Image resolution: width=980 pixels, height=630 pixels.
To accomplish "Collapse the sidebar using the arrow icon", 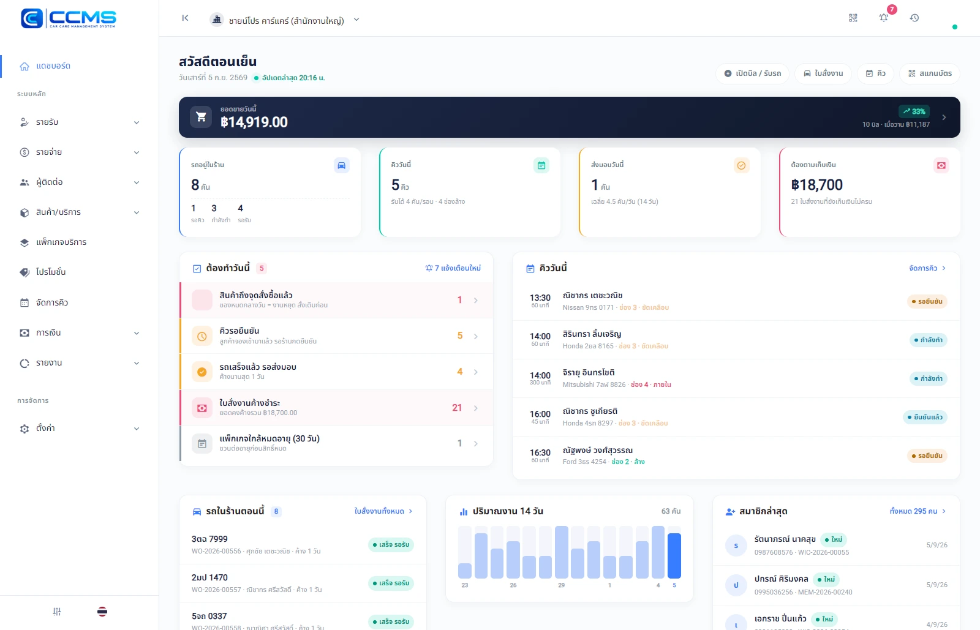I will pos(185,18).
